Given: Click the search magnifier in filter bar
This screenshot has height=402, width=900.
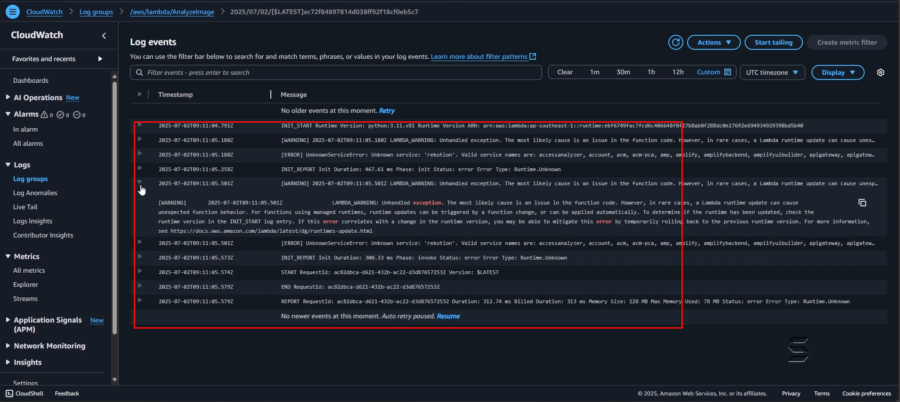Looking at the screenshot, I should [x=139, y=72].
